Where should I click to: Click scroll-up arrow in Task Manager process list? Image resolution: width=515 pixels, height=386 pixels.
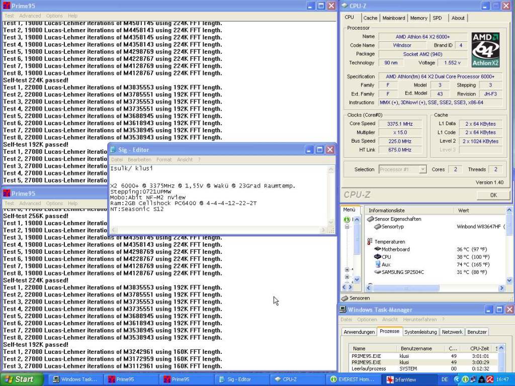pyautogui.click(x=501, y=348)
